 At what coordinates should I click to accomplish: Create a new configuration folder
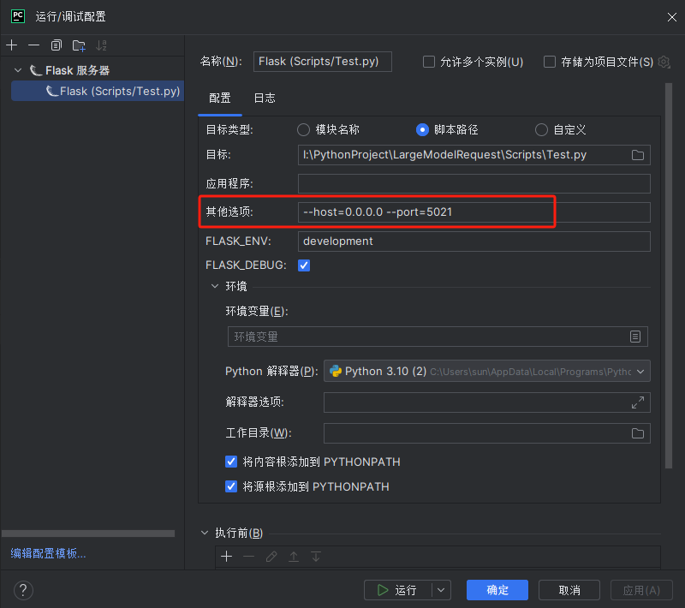point(79,45)
